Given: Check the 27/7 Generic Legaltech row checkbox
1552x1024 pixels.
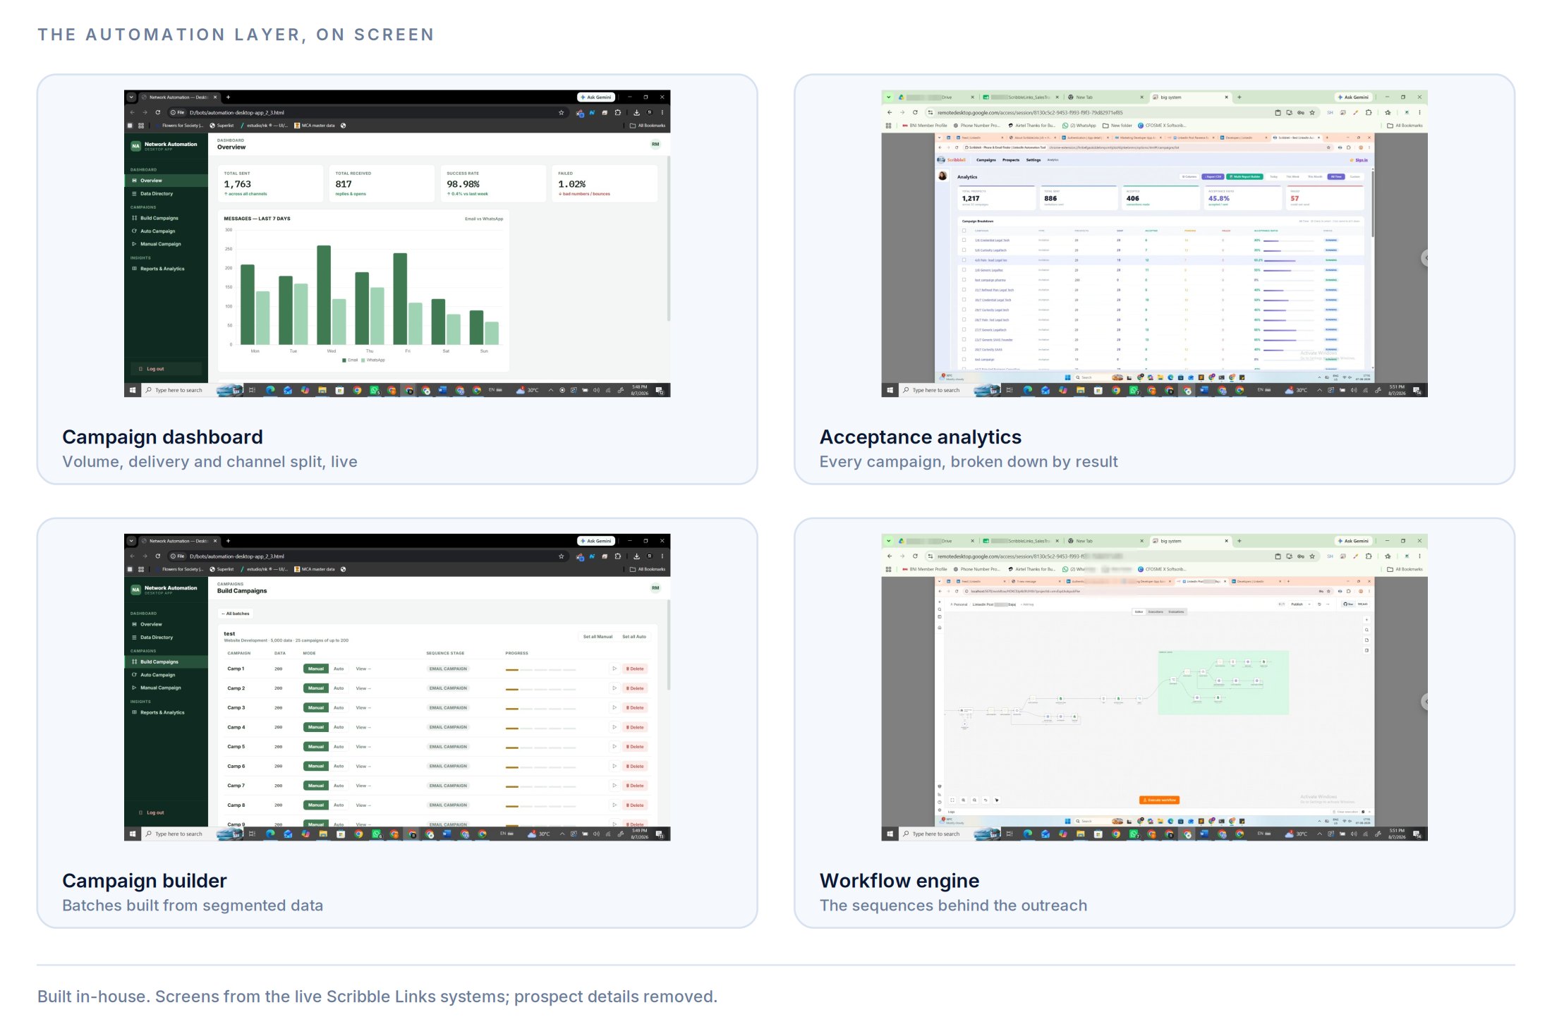Looking at the screenshot, I should (x=964, y=329).
